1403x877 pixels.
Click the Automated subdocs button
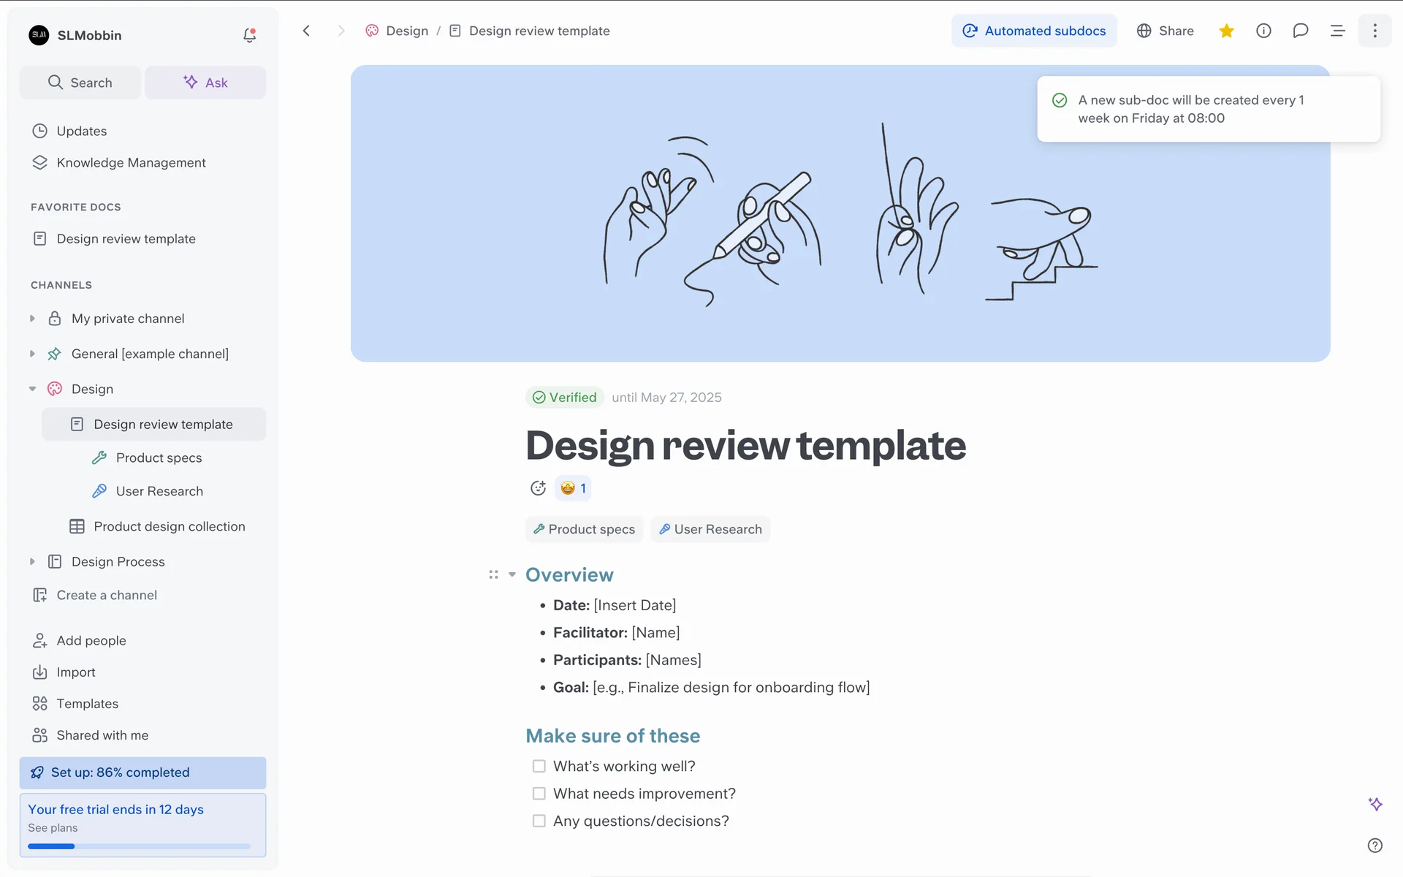tap(1033, 31)
